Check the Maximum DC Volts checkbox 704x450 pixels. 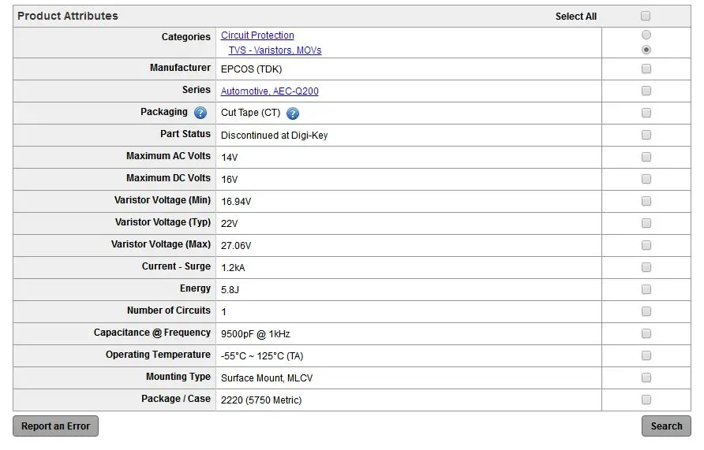(x=646, y=179)
